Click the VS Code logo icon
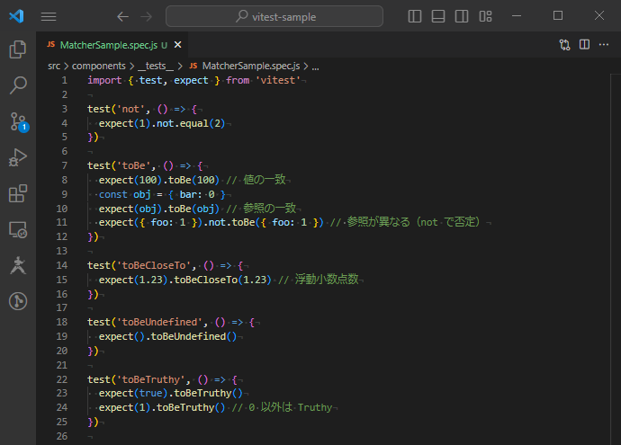The width and height of the screenshot is (621, 445). pyautogui.click(x=16, y=16)
